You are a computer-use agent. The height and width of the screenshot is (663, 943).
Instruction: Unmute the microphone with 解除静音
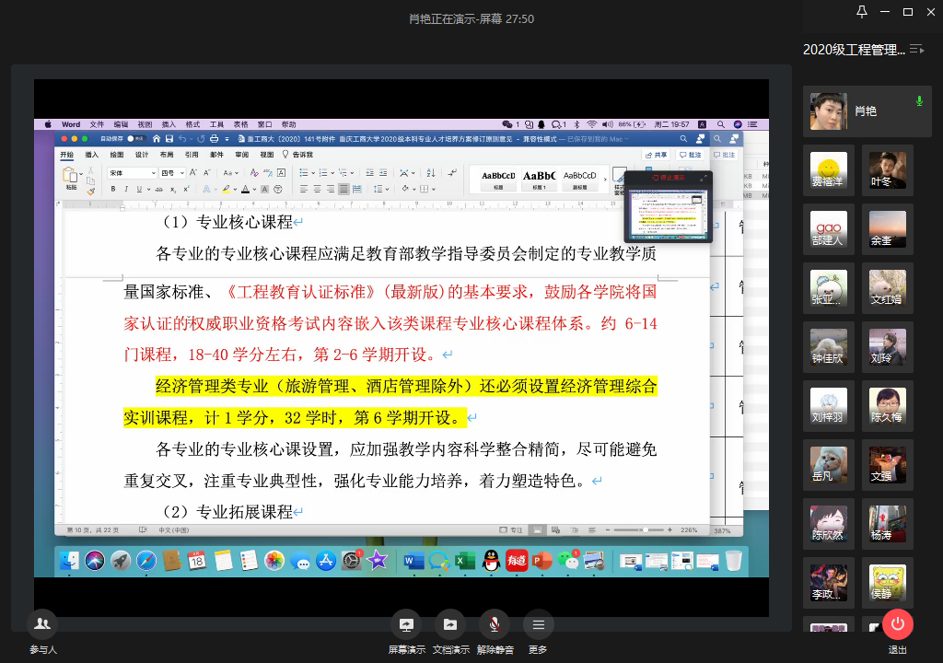[x=495, y=624]
